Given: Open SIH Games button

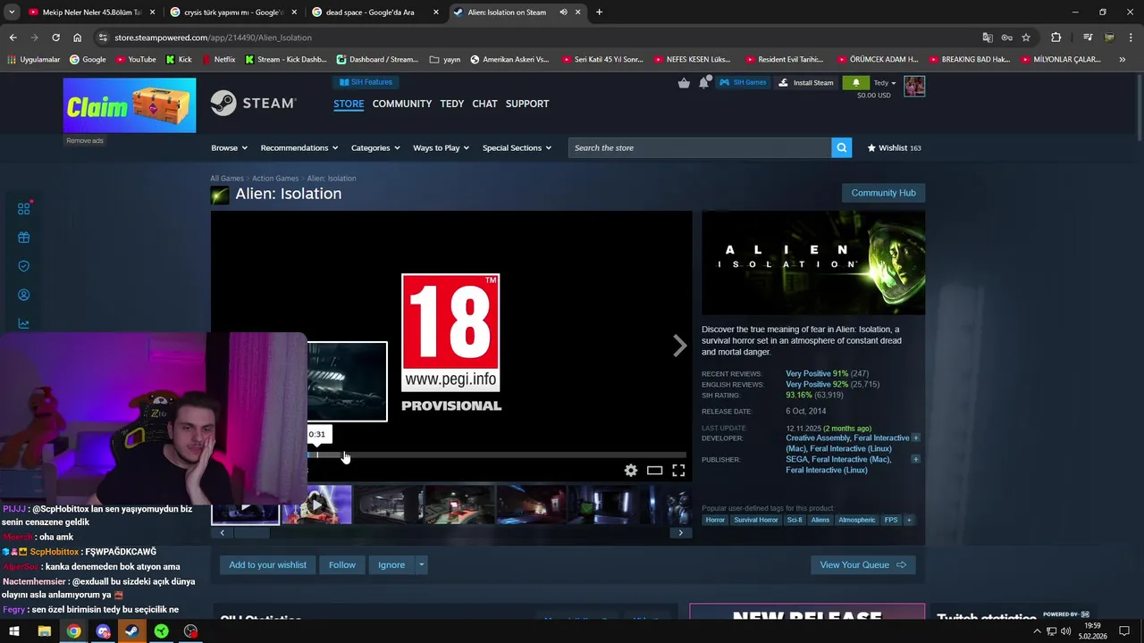Looking at the screenshot, I should click(x=744, y=82).
